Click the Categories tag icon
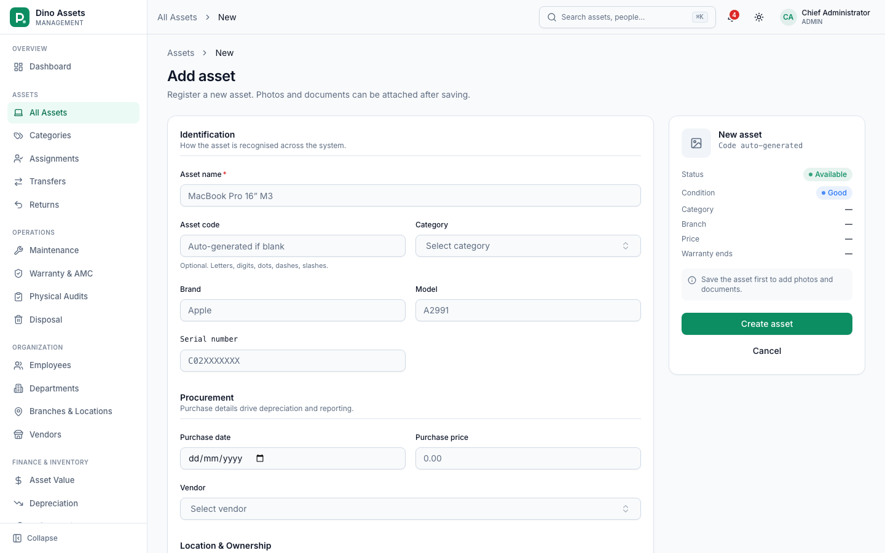Viewport: 885px width, 553px height. tap(18, 136)
